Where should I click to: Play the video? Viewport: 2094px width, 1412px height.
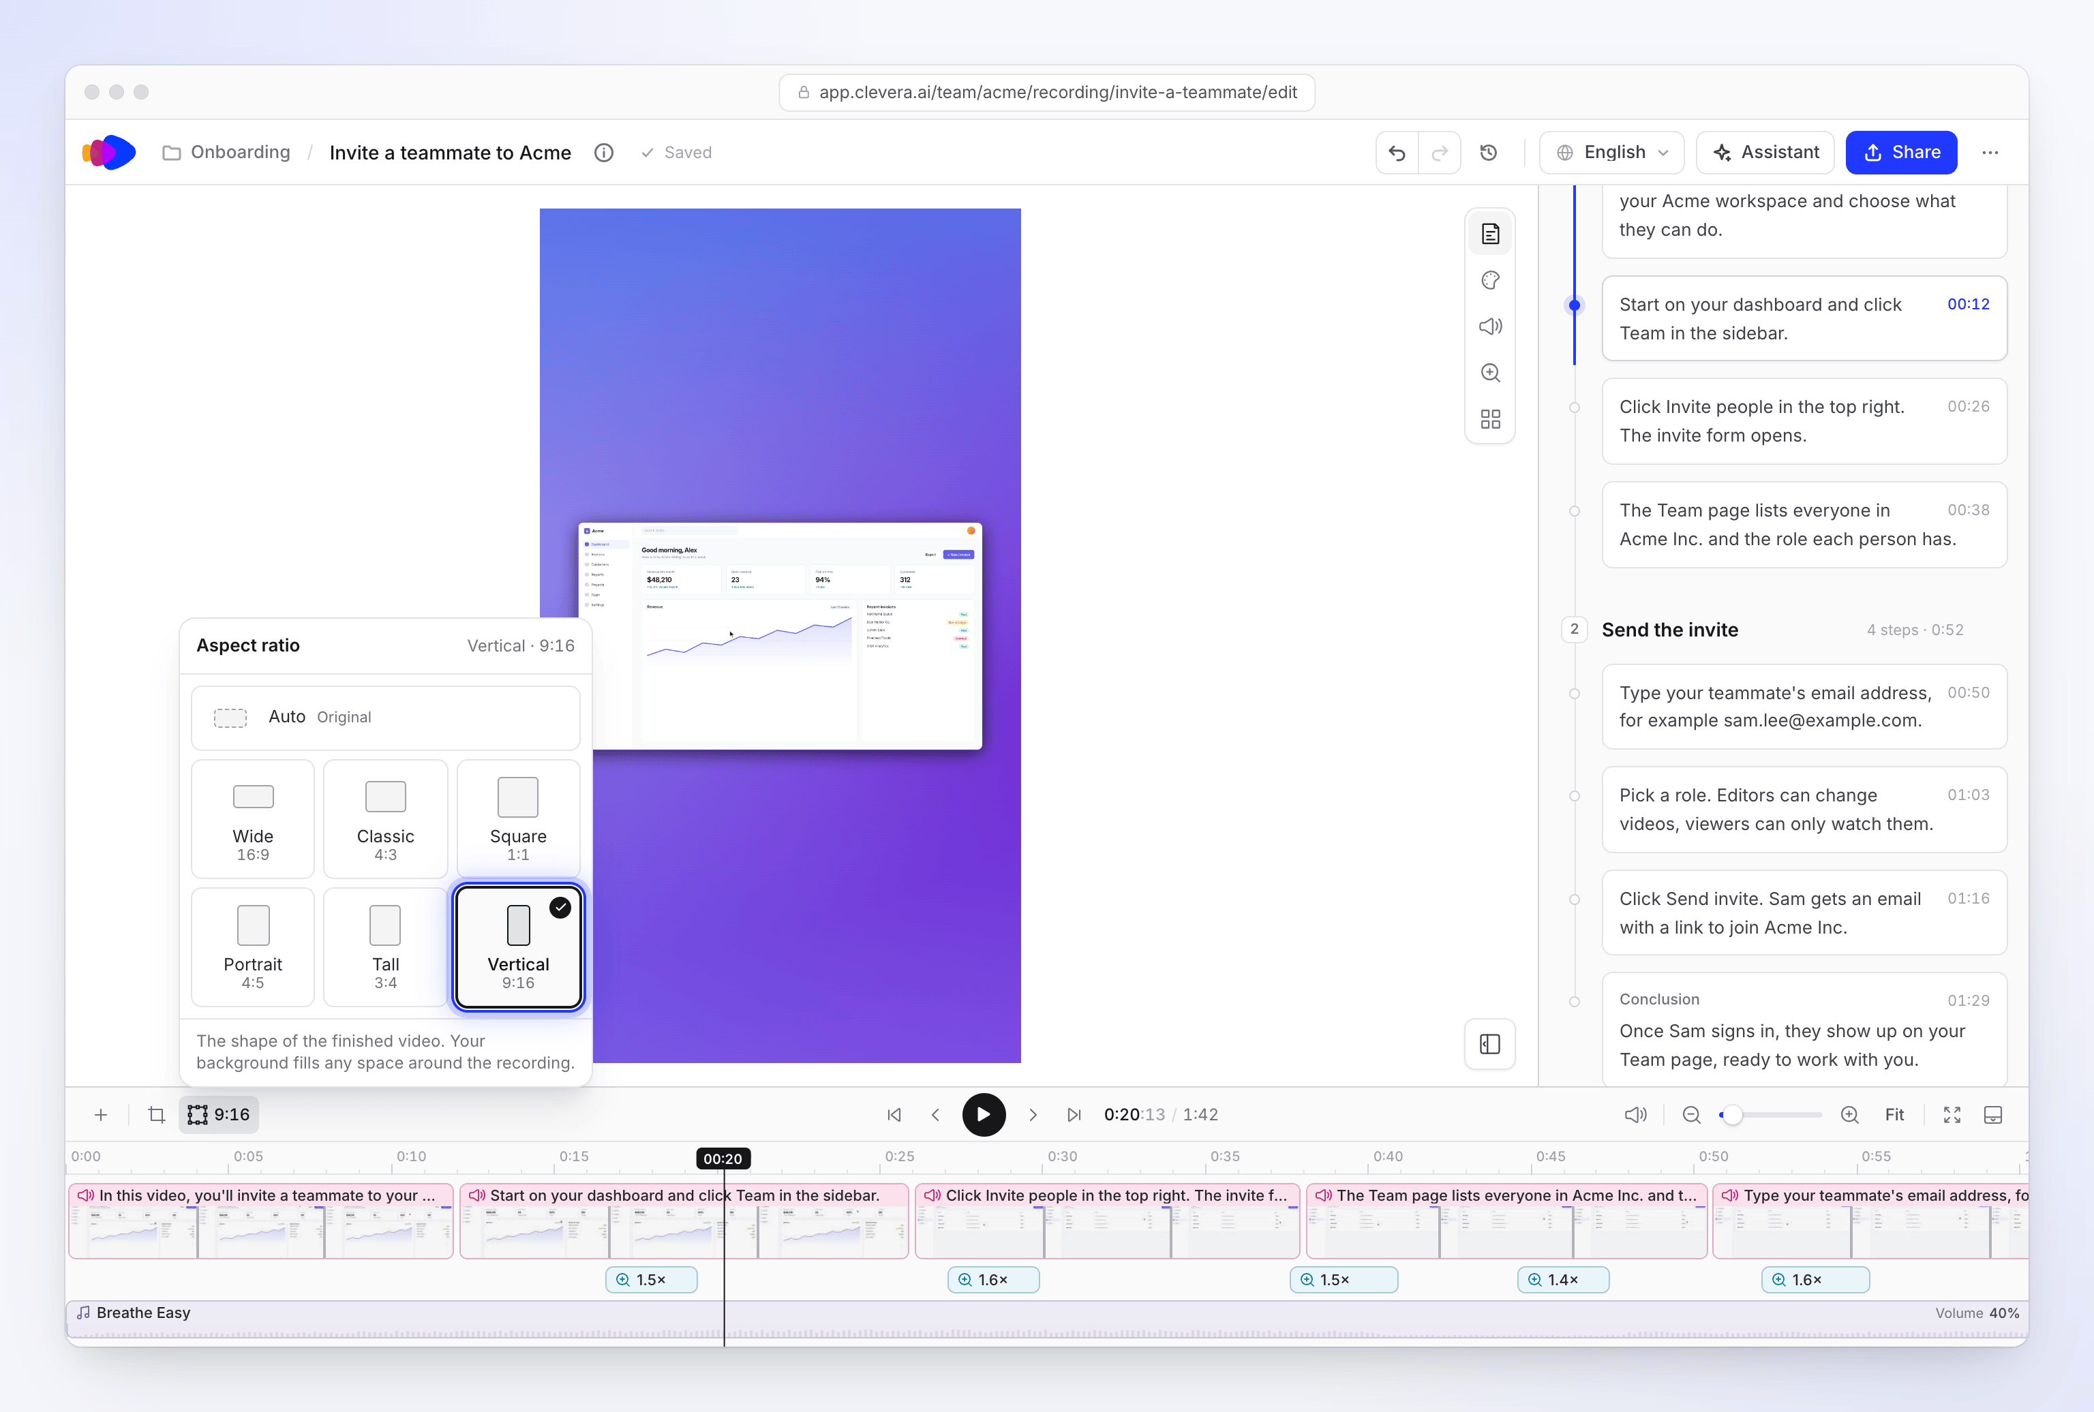[x=984, y=1115]
